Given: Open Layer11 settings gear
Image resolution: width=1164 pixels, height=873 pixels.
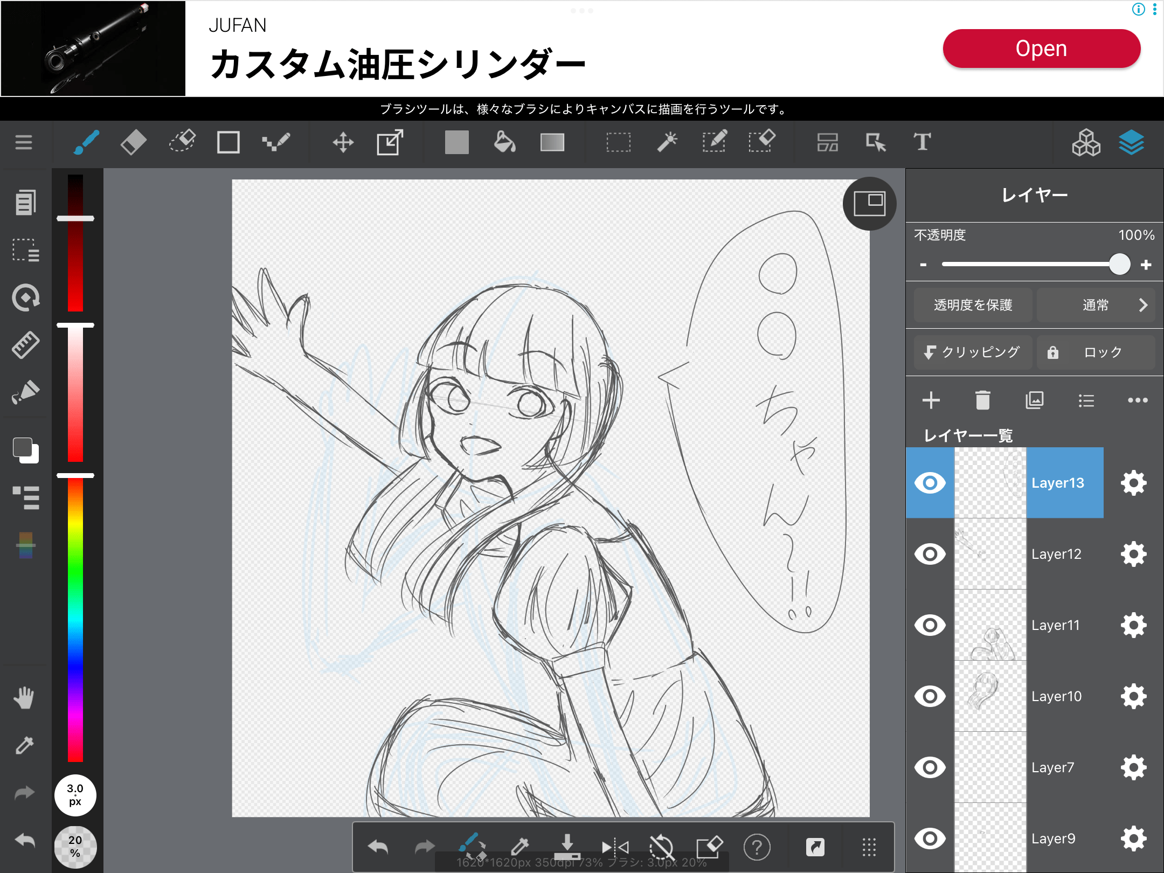Looking at the screenshot, I should tap(1133, 625).
